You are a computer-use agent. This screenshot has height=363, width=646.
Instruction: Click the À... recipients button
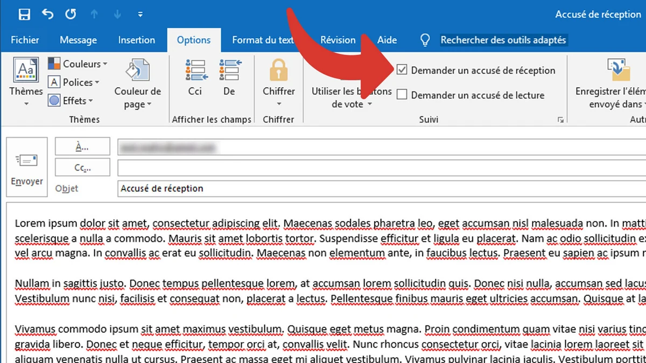click(82, 146)
